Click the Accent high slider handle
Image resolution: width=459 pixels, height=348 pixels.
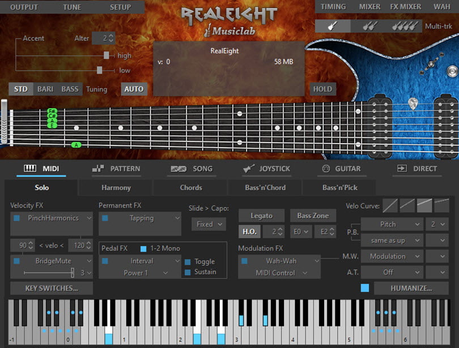tap(107, 55)
